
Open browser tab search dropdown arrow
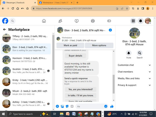coord(131,2)
